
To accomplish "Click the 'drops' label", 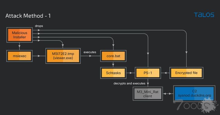I will (x=39, y=26).
